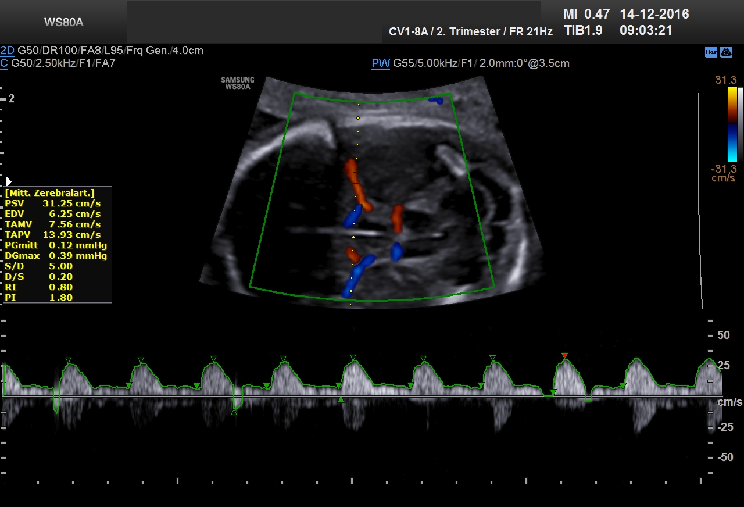The width and height of the screenshot is (744, 507).
Task: Click the SAMSUNG WS80A watermark label in image
Action: pos(237,83)
